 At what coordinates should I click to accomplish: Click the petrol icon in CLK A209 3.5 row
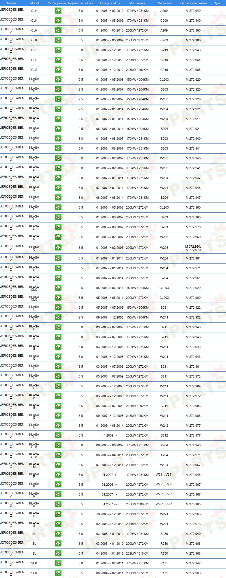[58, 30]
